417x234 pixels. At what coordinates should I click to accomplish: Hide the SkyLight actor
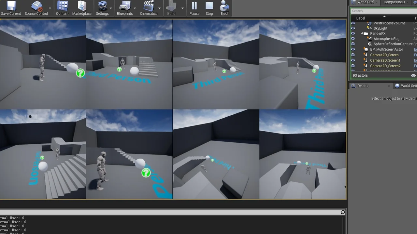tap(353, 28)
